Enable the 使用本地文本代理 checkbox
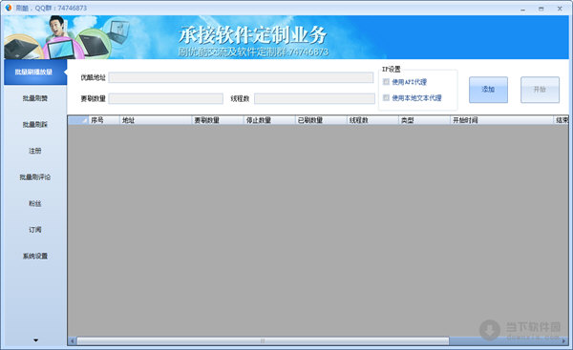 (x=386, y=97)
